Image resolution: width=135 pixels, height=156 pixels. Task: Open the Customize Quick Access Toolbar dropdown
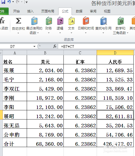26,2
